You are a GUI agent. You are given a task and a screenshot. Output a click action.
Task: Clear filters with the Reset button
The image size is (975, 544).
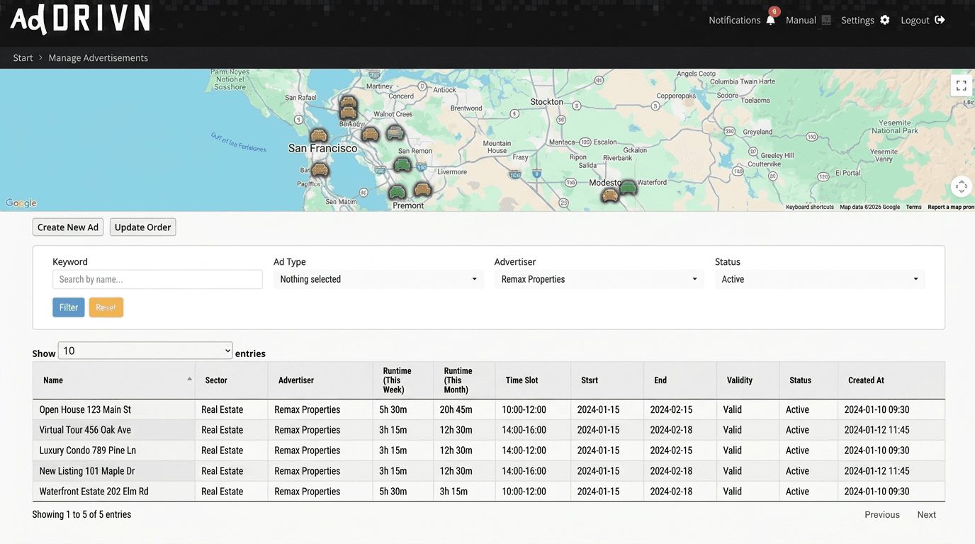[x=106, y=307]
